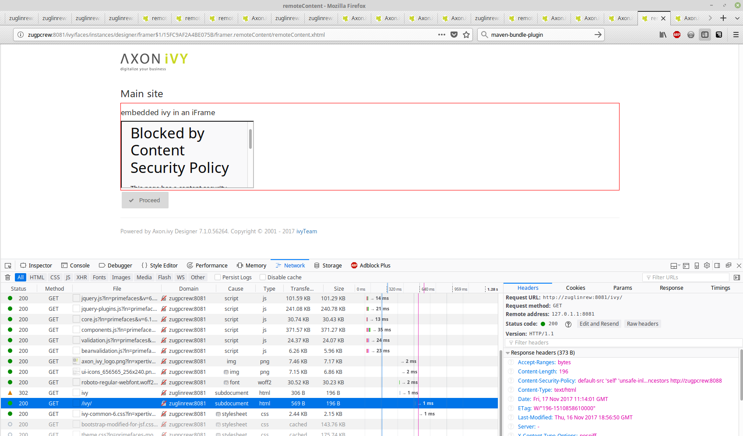Screen dimensions: 743x436
Task: Toggle CSS request filter
Action: tap(55, 278)
